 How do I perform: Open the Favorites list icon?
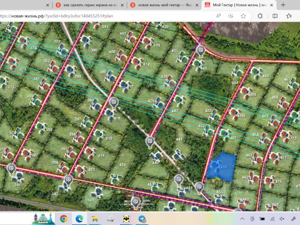pyautogui.click(x=289, y=16)
